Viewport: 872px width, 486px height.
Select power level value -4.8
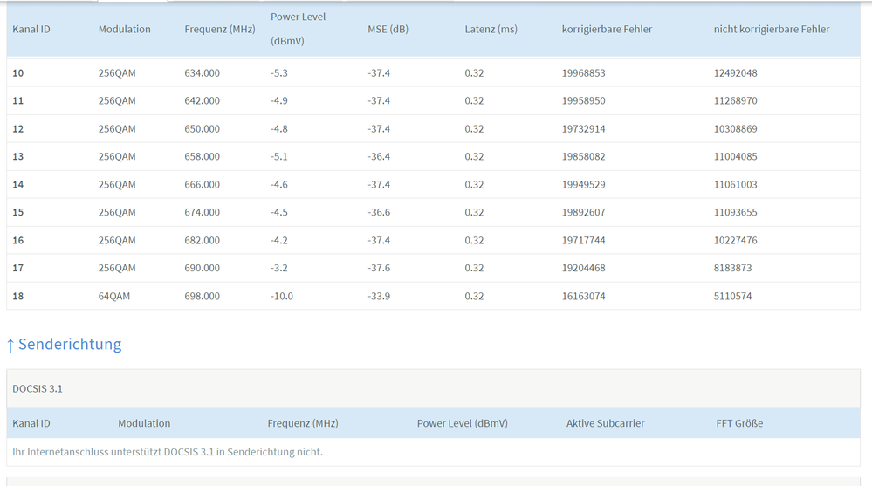(279, 128)
